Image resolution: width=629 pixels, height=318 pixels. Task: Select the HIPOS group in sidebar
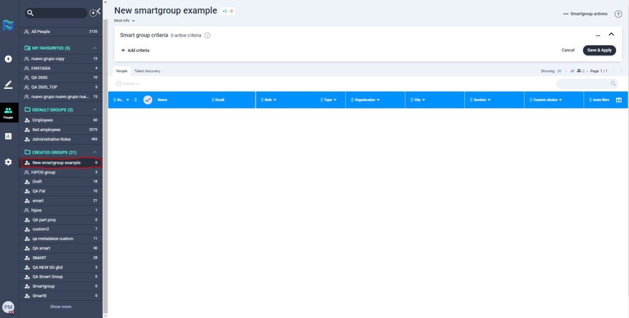[x=44, y=172]
